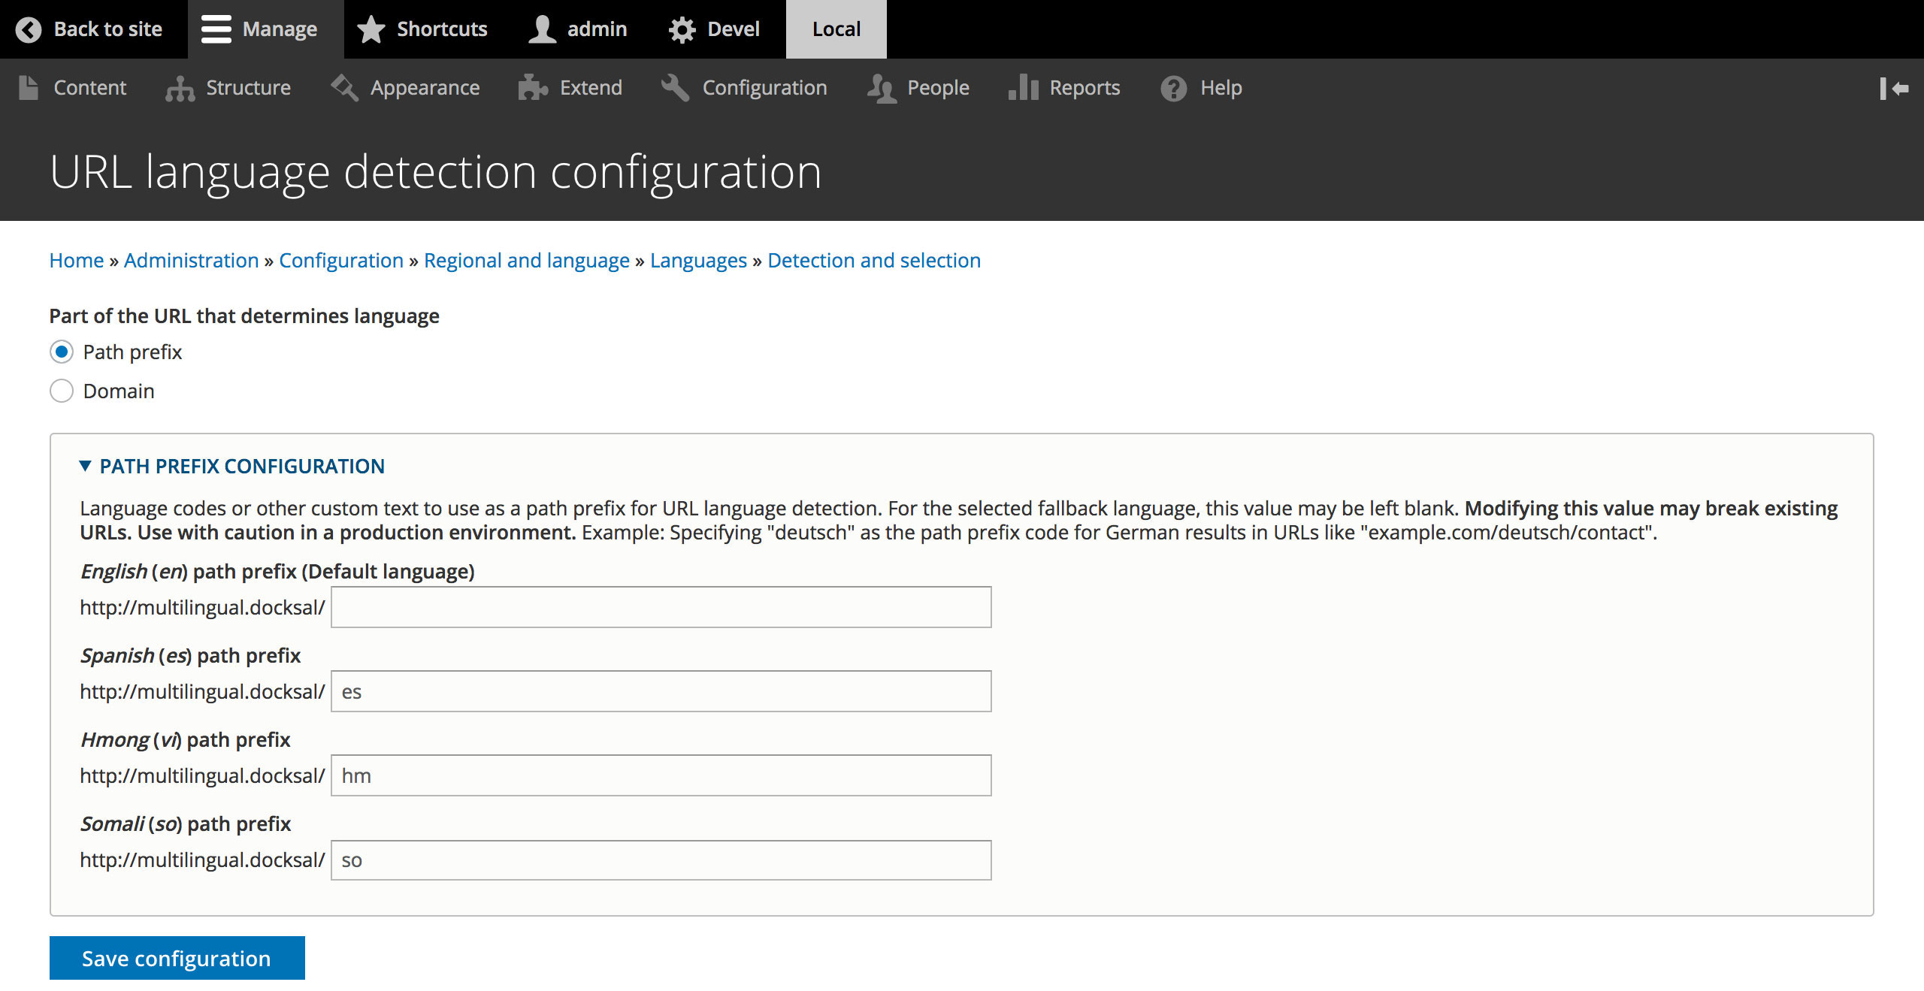Click the Somali path prefix input field
Screen dimensions: 1924x991
click(664, 860)
